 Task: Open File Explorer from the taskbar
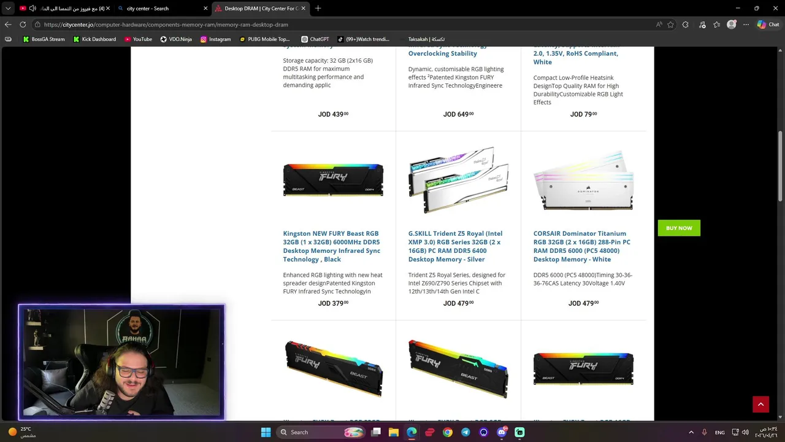coord(394,432)
